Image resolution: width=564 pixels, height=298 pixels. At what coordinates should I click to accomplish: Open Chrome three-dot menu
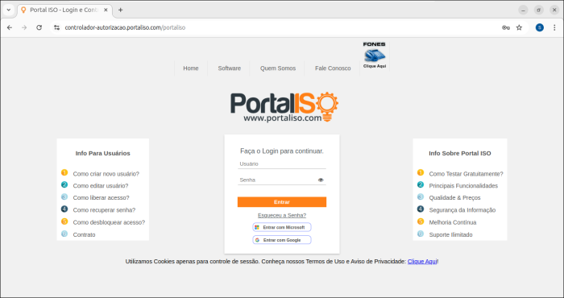pyautogui.click(x=554, y=27)
